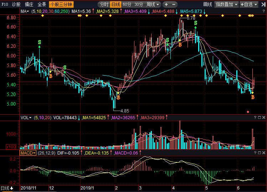
Task: Click the zoom in plus button
Action: 166,5
